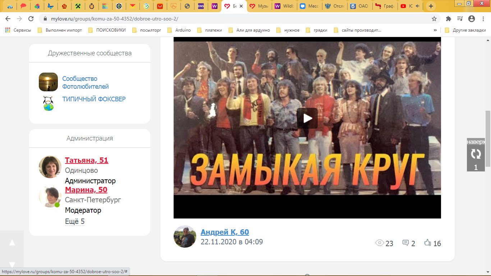This screenshot has height=276, width=491.
Task: Switch to the AliExpress red bag tab
Action: pyautogui.click(x=160, y=6)
